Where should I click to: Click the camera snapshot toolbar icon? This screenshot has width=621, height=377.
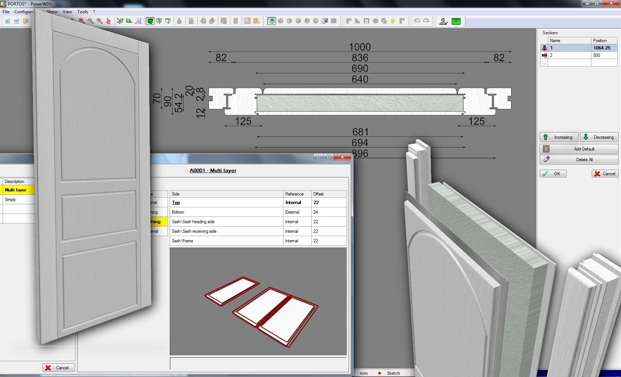(x=325, y=21)
